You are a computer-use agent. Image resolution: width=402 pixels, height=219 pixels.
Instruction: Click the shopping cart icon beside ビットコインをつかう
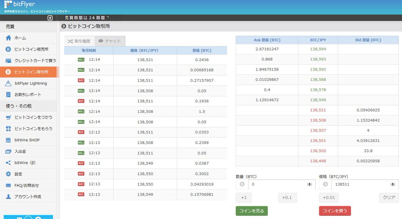8,118
